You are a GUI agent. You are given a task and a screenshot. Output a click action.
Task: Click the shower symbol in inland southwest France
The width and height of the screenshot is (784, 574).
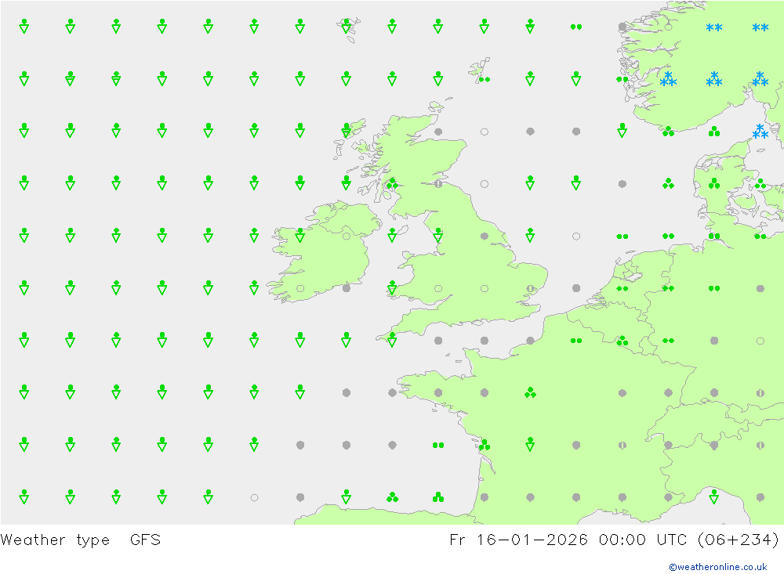tap(530, 444)
